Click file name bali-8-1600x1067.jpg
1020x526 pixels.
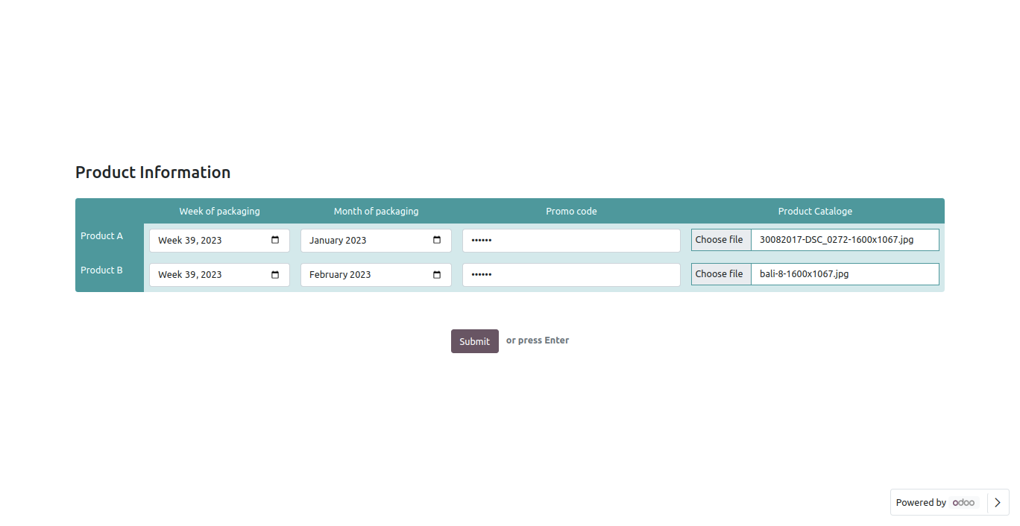(x=804, y=274)
